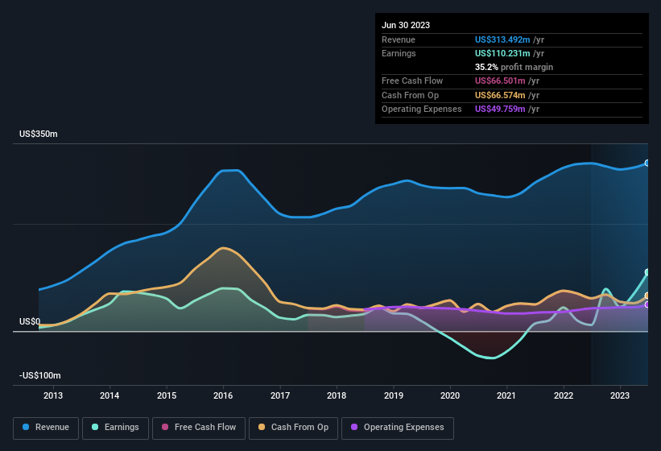
Task: Click the Cash From Op label in tooltip
Action: pyautogui.click(x=410, y=95)
